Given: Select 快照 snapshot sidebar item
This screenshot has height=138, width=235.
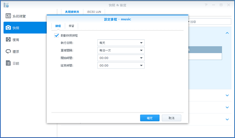Looking at the screenshot, I should 25,28.
